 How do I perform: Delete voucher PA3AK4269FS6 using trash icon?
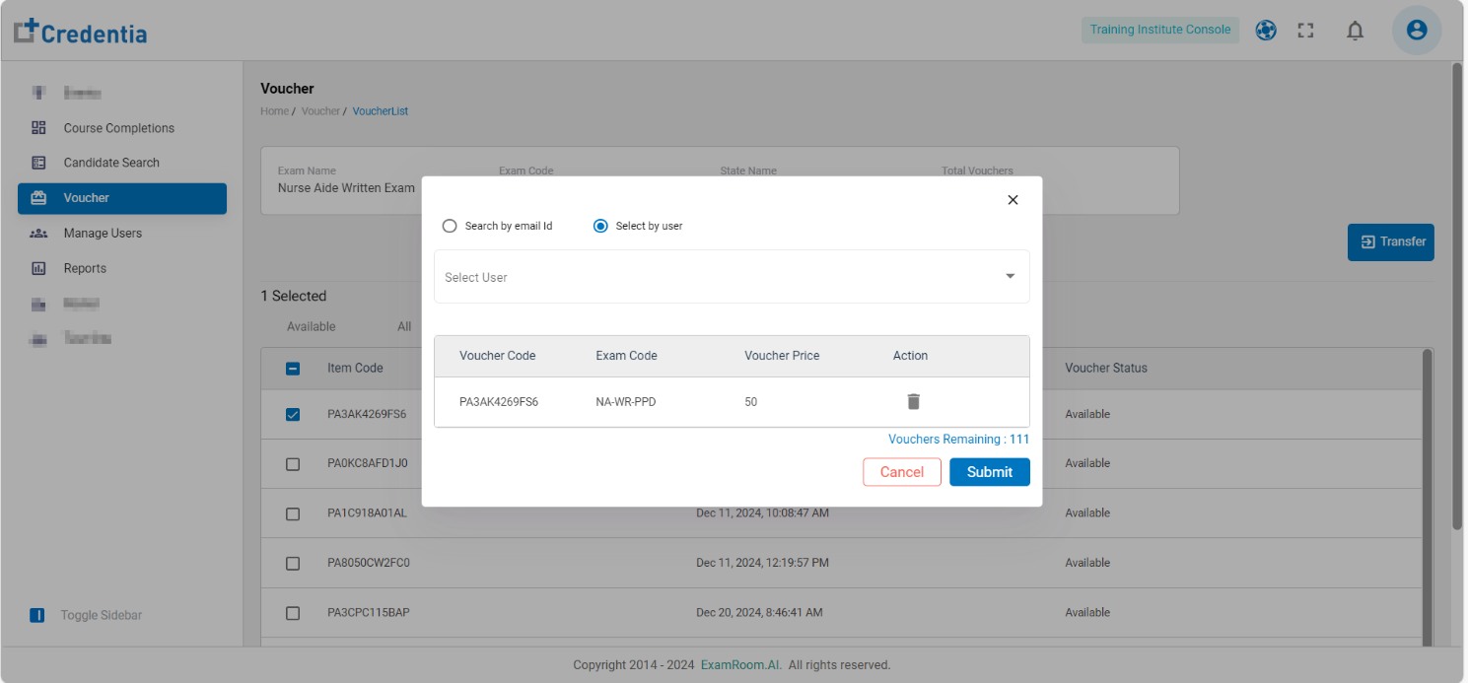point(913,401)
